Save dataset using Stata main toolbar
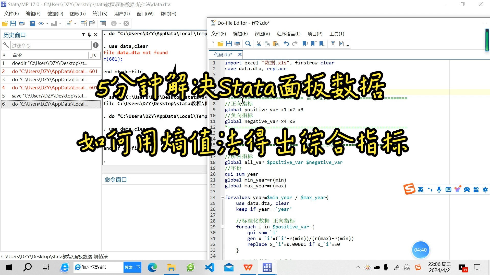Screen dimensions: 490x275 (13, 24)
